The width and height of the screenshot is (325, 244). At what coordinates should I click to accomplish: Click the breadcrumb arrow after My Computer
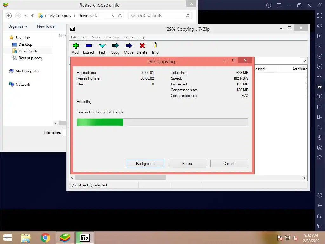click(x=75, y=16)
